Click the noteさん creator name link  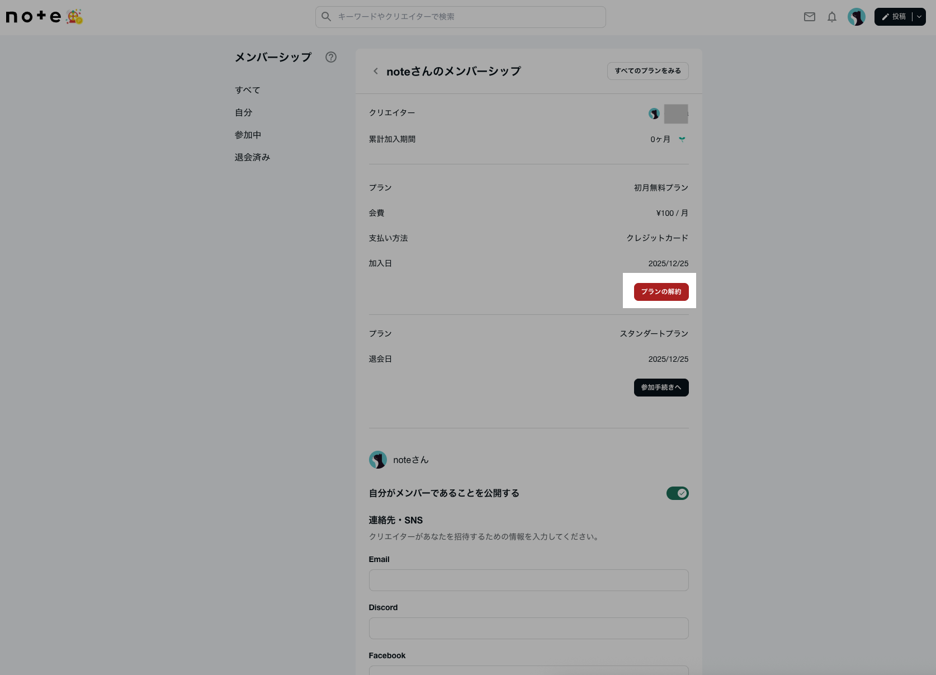click(x=411, y=460)
